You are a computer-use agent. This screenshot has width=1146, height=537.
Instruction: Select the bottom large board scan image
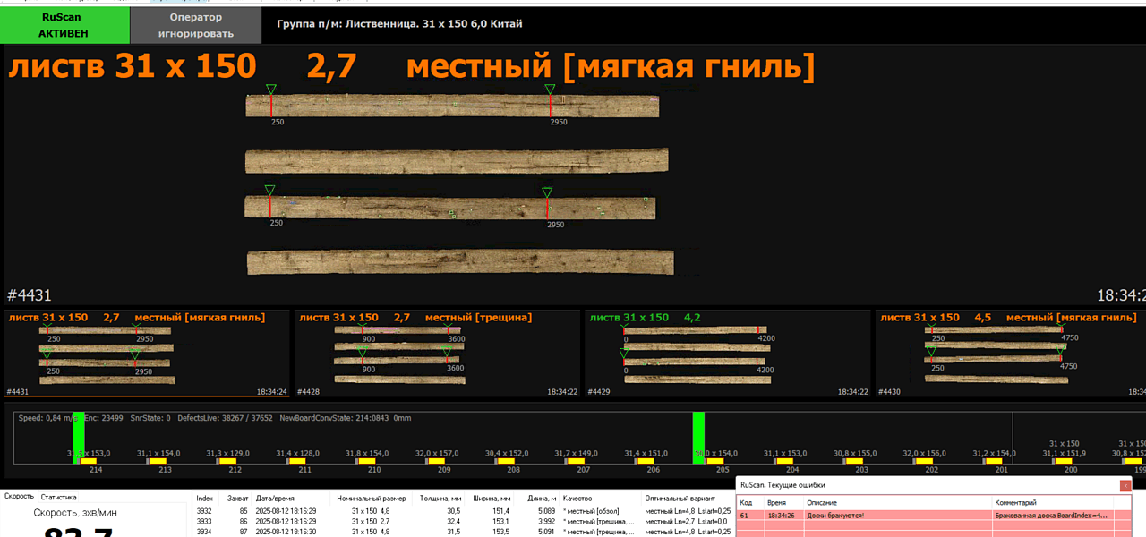[460, 262]
